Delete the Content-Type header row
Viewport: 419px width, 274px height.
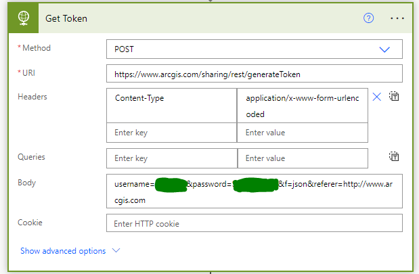tap(377, 97)
